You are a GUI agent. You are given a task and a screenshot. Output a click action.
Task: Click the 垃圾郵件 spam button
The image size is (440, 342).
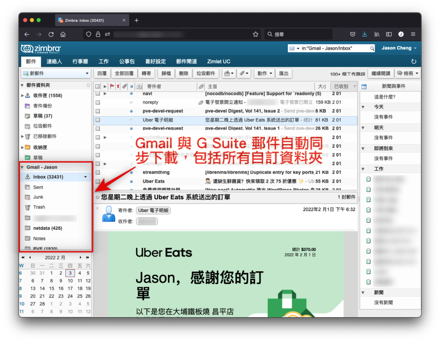206,74
